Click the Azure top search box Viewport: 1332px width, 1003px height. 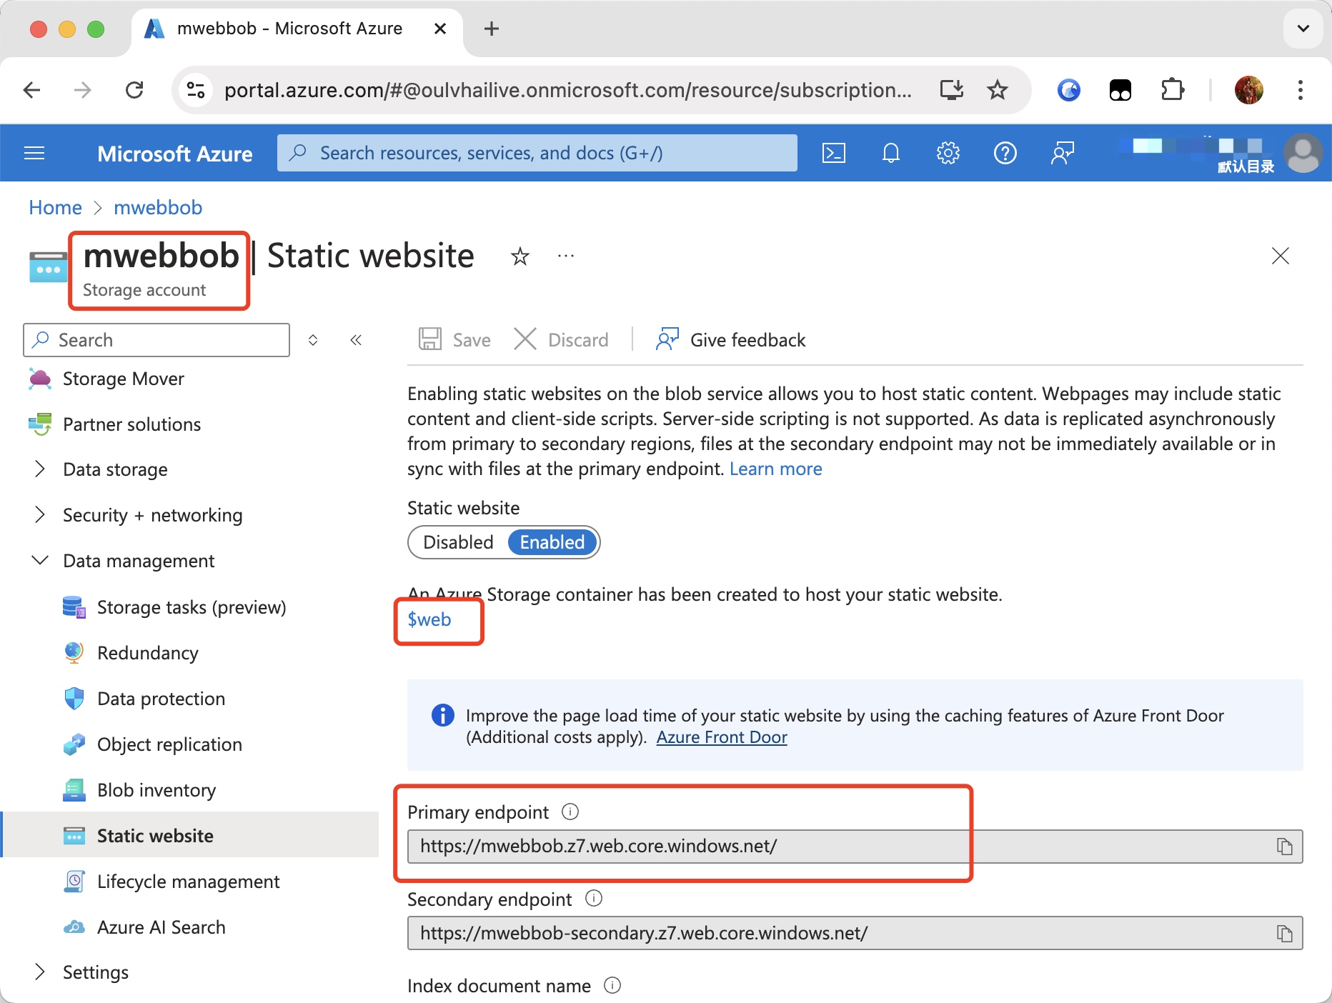coord(537,153)
